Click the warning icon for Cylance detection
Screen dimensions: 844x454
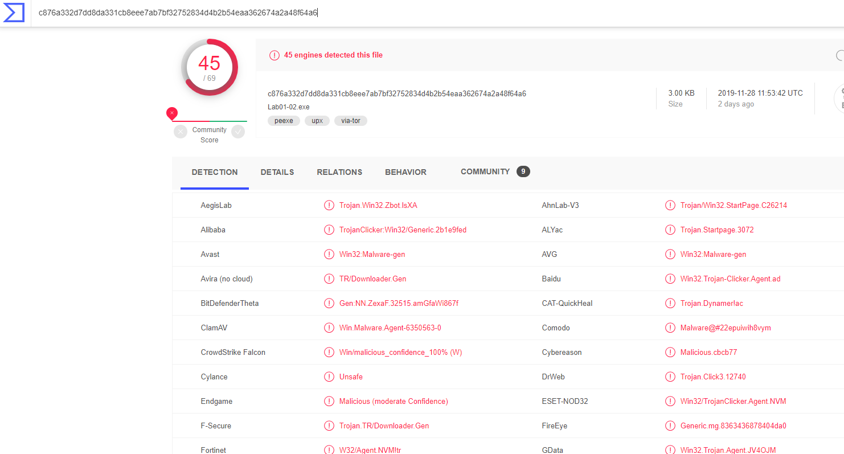point(329,377)
